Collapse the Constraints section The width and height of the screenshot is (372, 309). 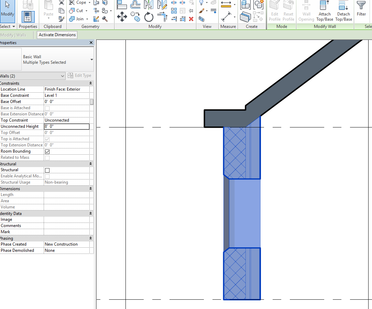pos(90,83)
